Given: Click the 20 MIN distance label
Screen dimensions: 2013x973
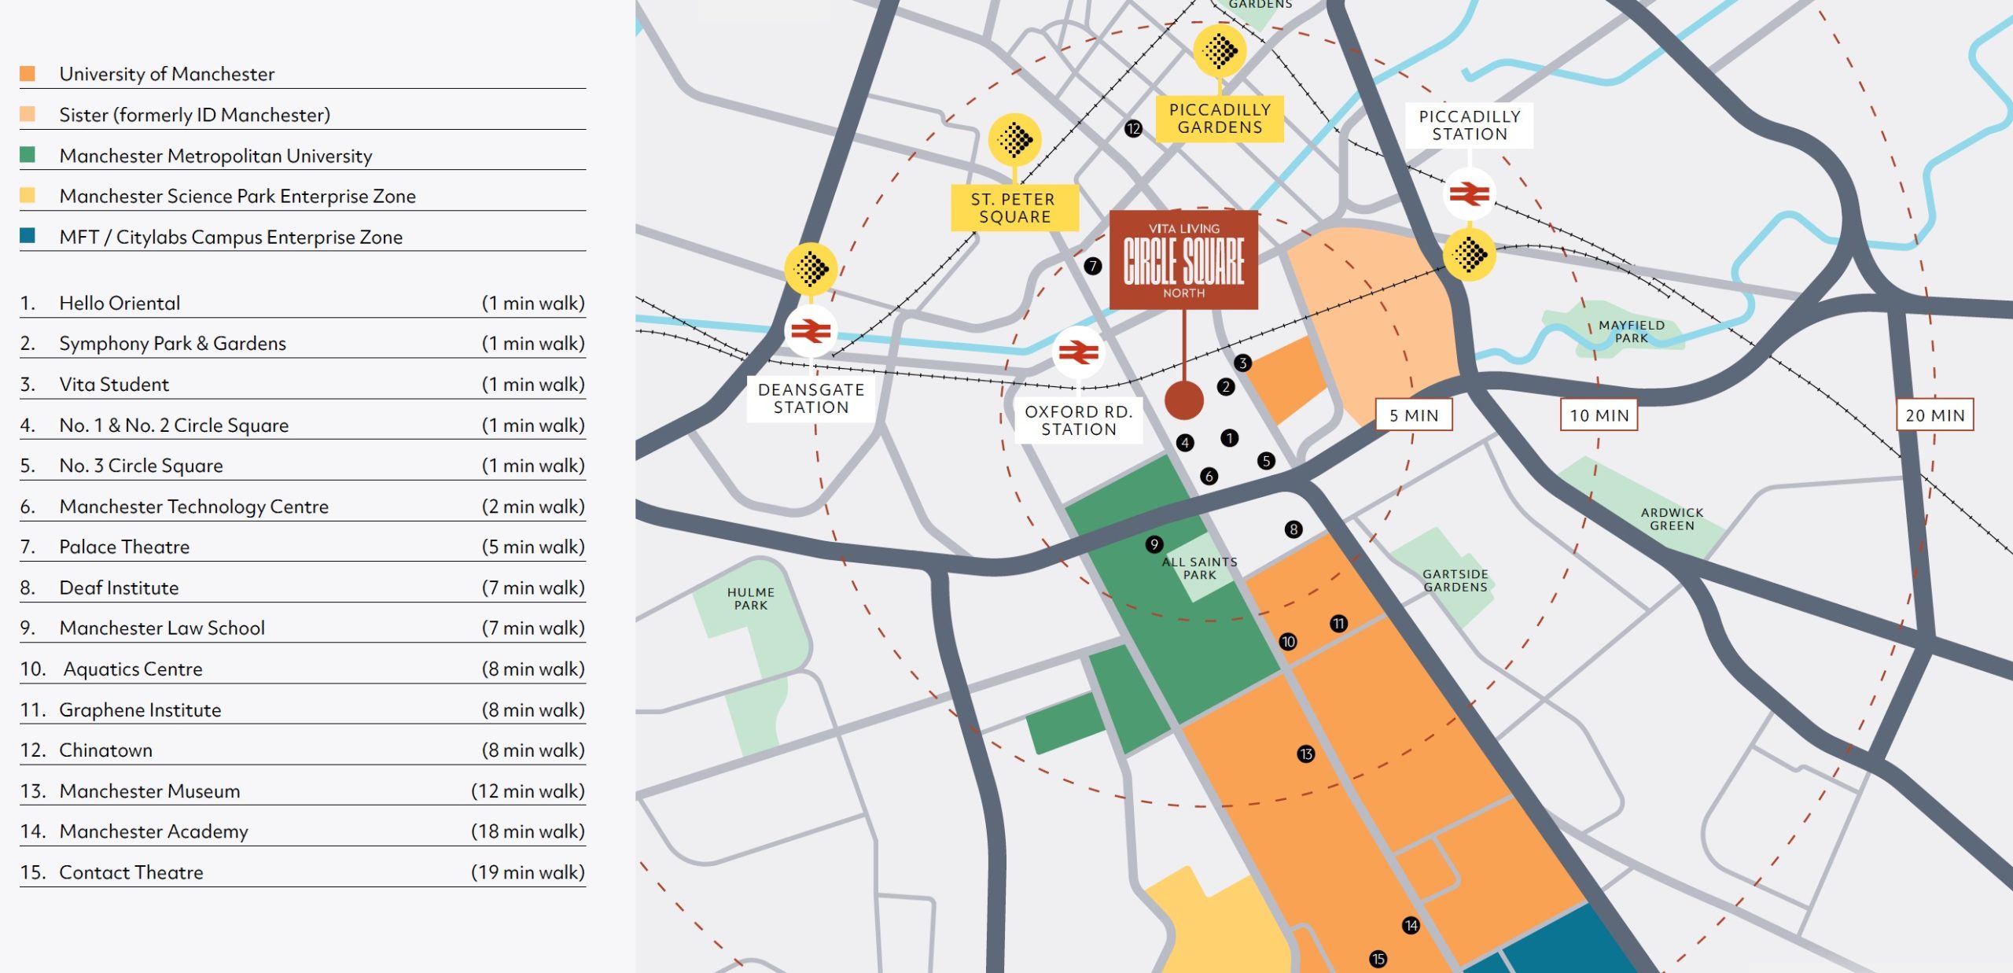Looking at the screenshot, I should tap(1934, 415).
